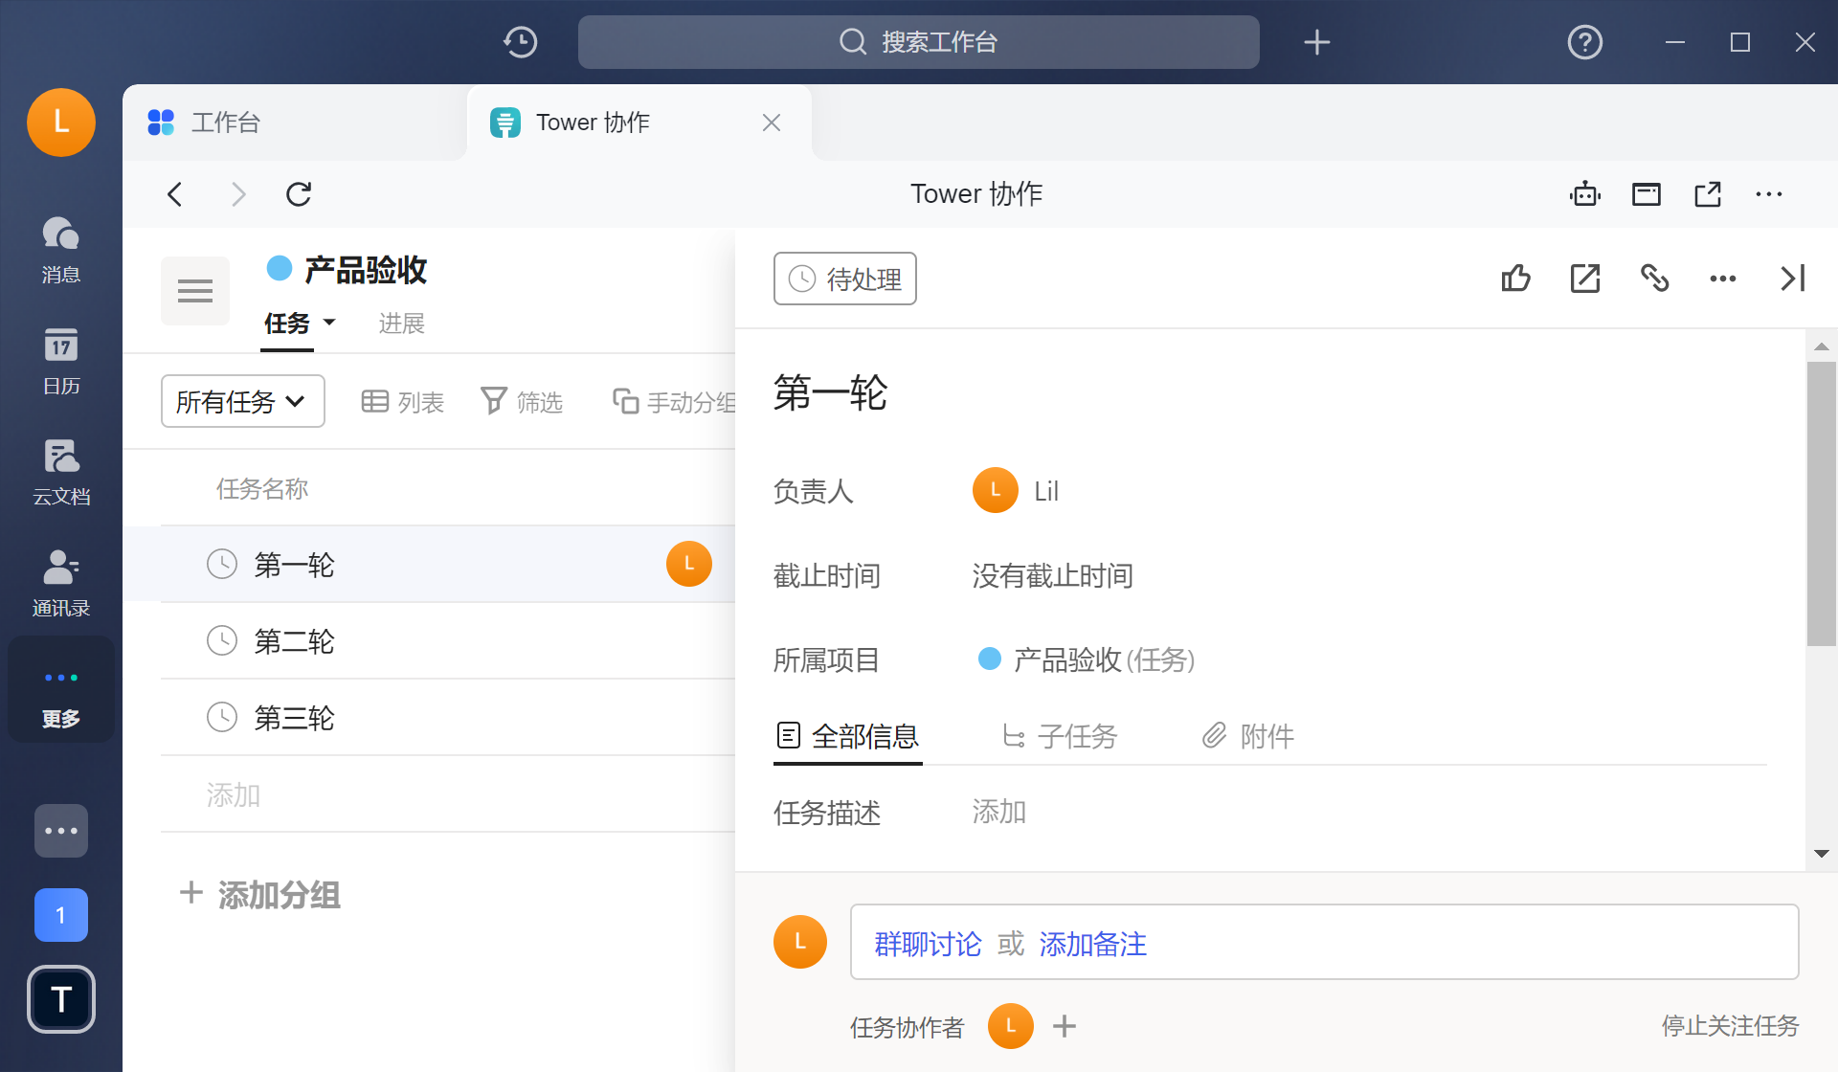Click 添加 row to add a task
Screen dimensions: 1838x1072
coord(448,794)
